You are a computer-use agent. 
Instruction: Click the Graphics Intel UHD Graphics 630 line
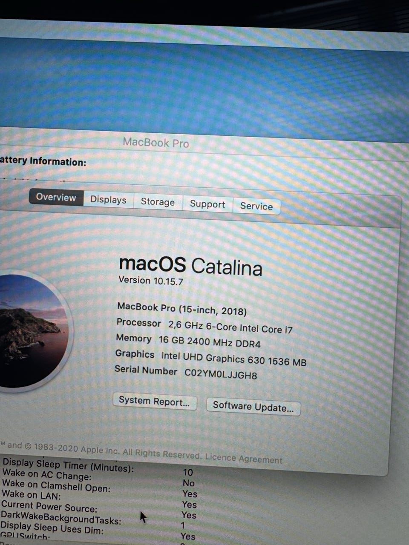coord(211,358)
